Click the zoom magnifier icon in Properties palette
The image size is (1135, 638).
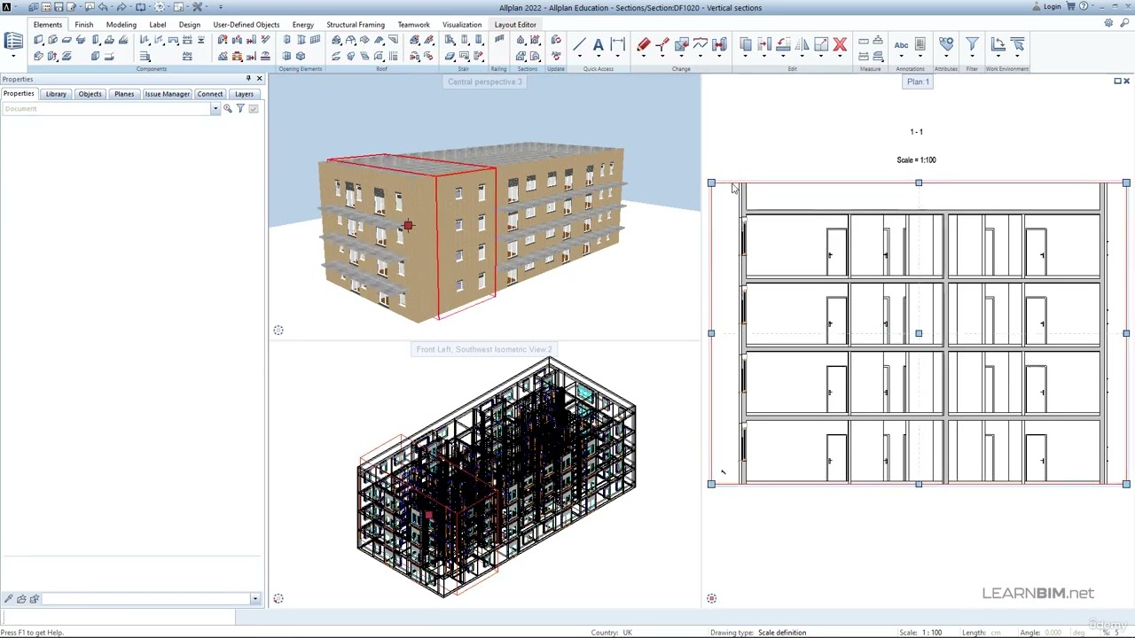[x=228, y=108]
